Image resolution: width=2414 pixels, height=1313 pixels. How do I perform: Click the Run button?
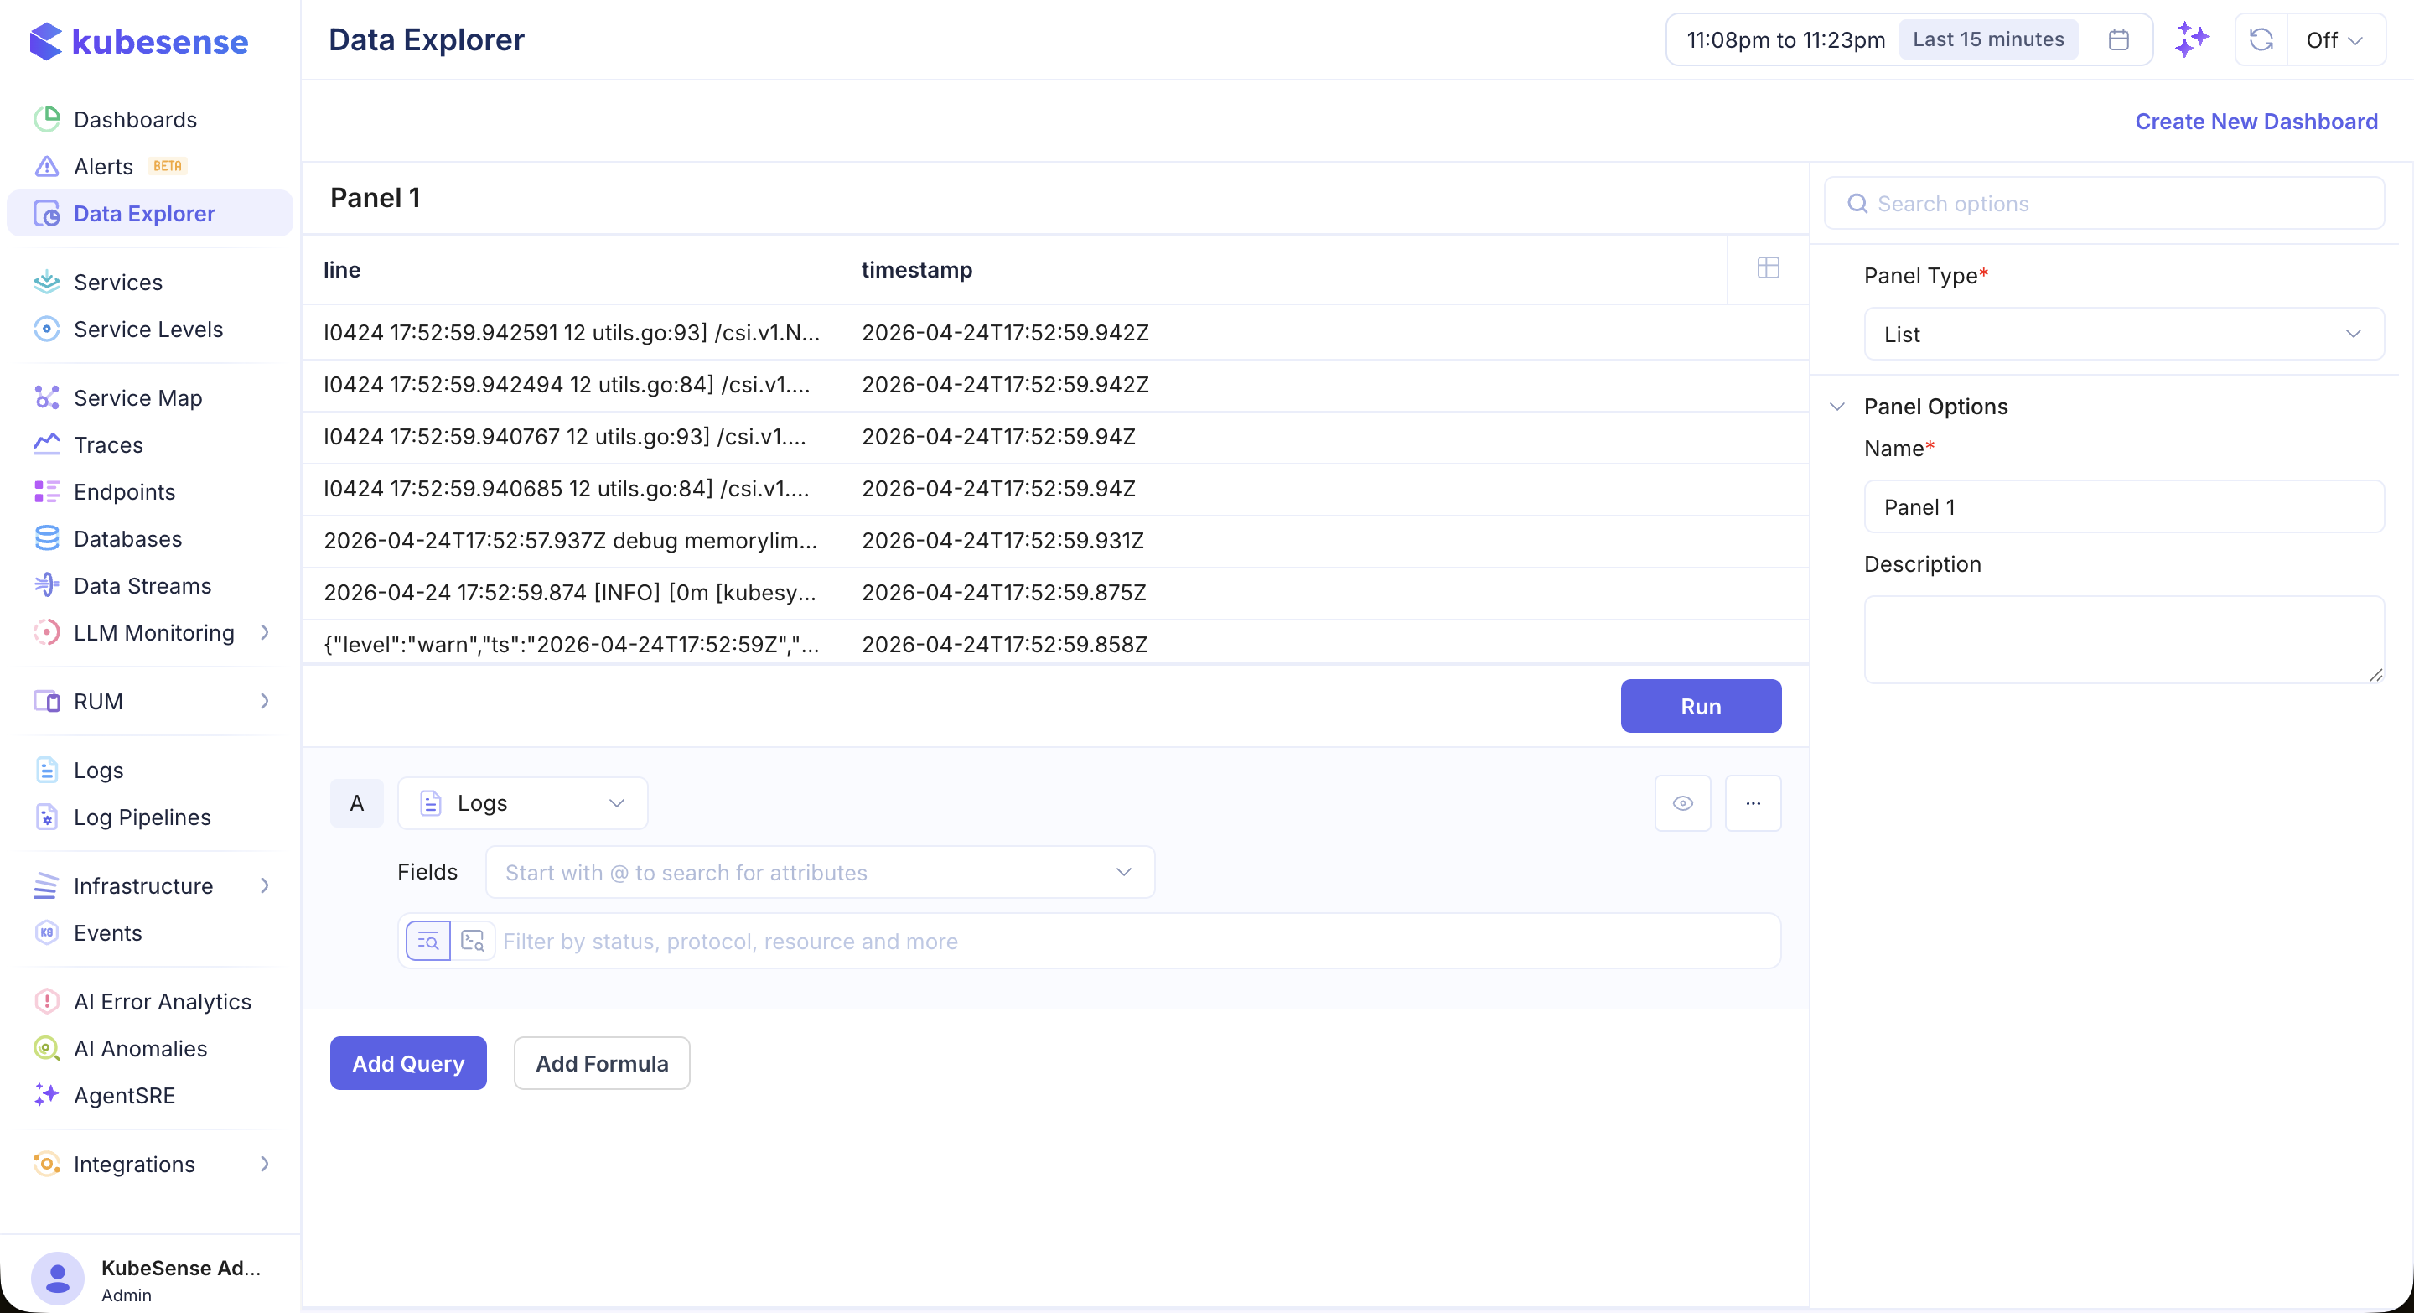click(x=1700, y=706)
